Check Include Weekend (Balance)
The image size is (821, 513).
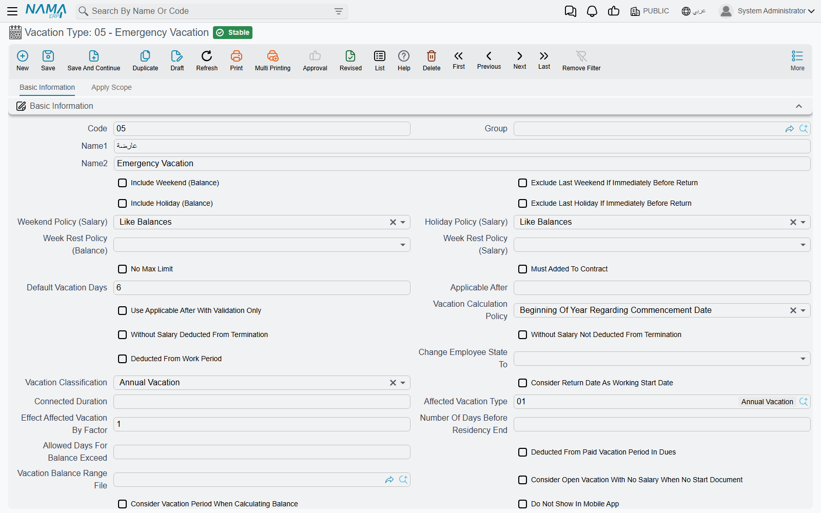122,183
